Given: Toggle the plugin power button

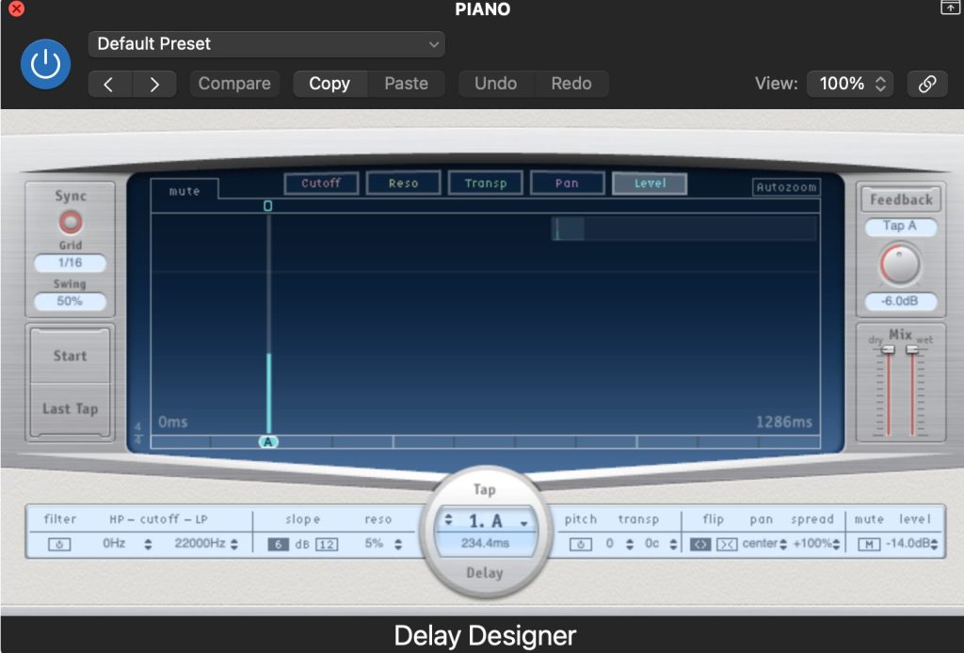Looking at the screenshot, I should pyautogui.click(x=45, y=65).
